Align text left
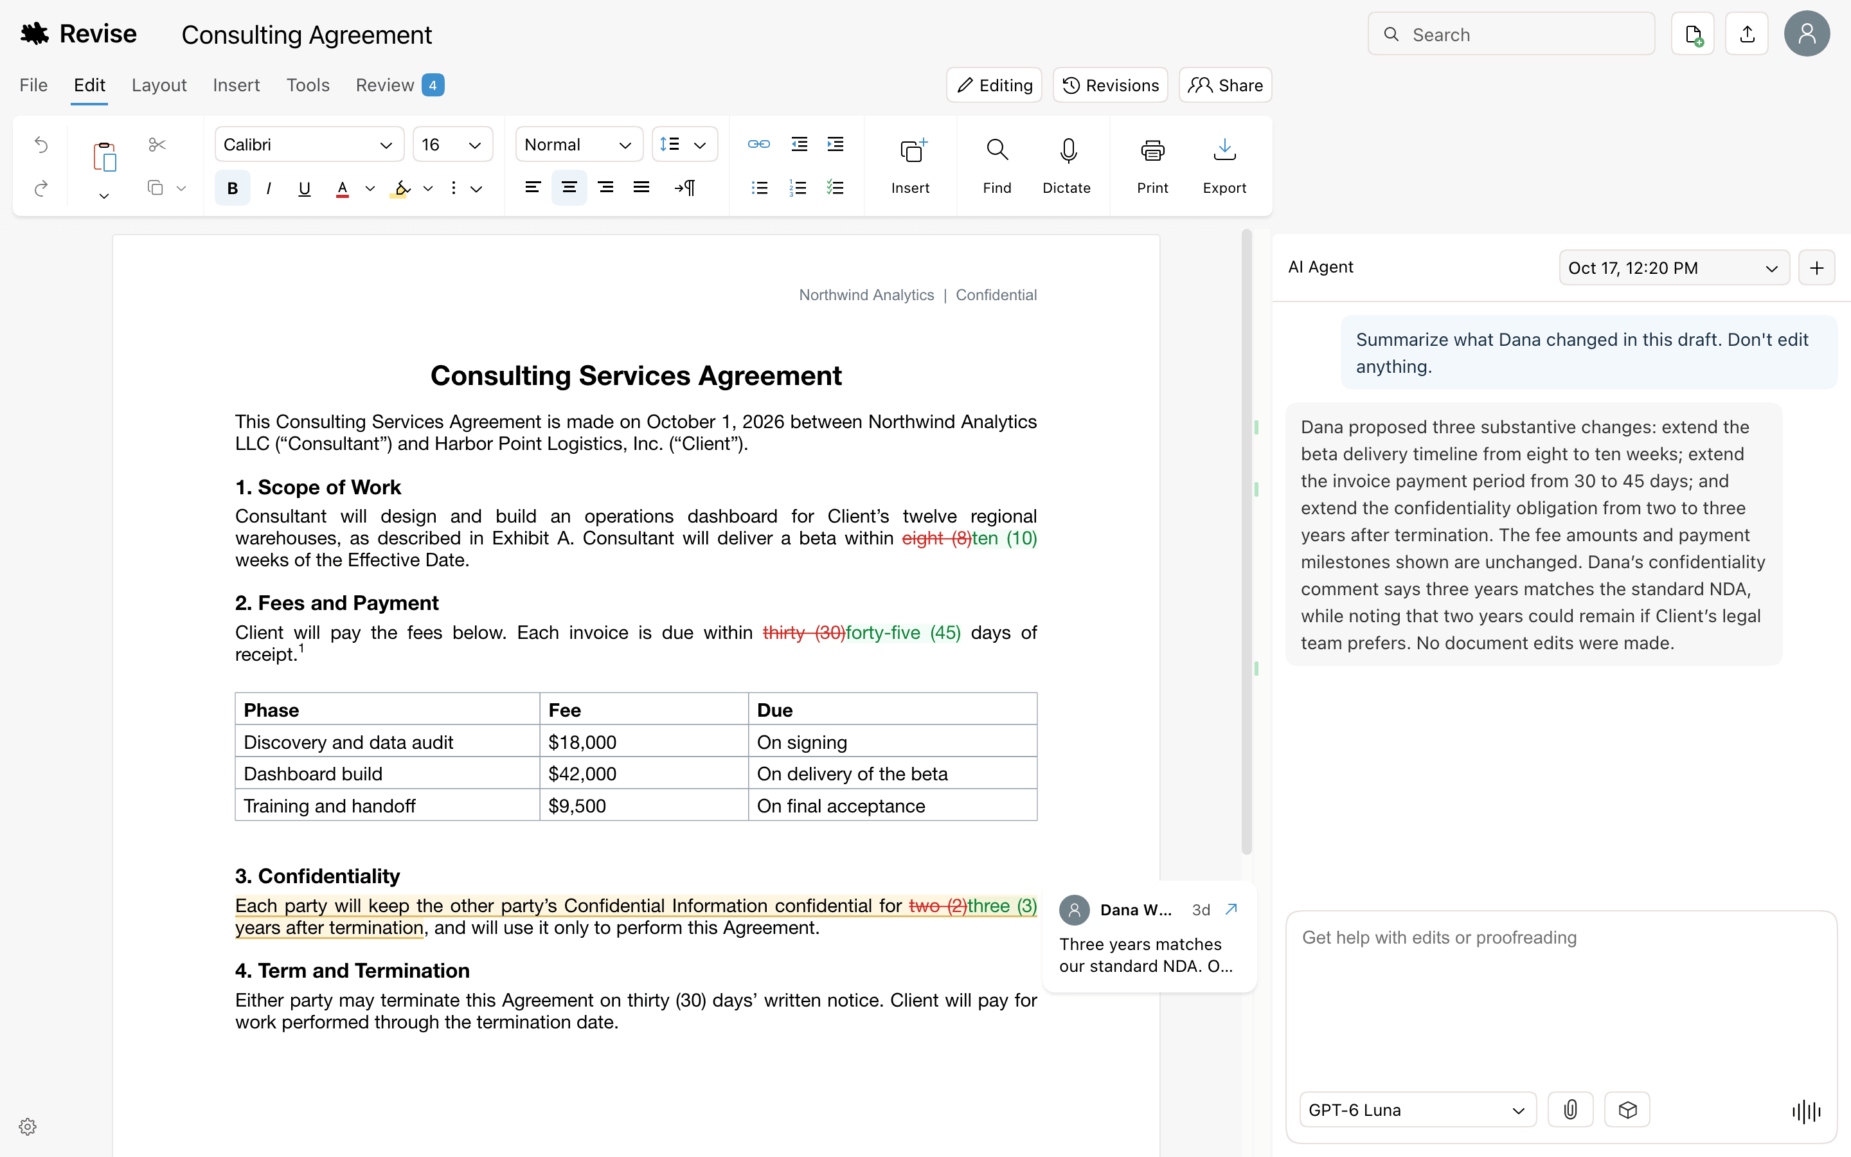The height and width of the screenshot is (1157, 1851). pos(533,188)
